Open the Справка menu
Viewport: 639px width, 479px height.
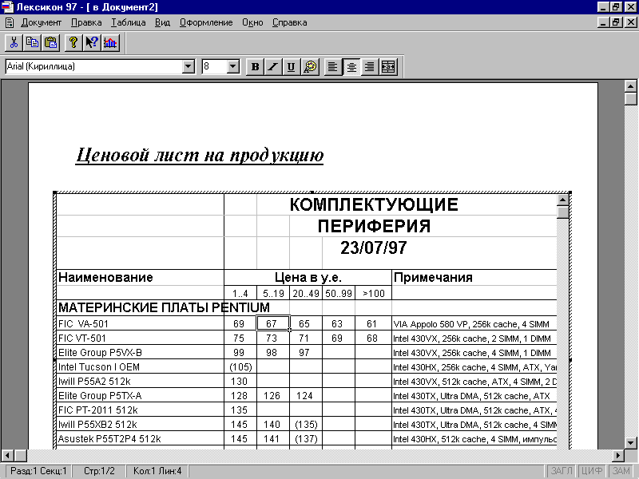point(290,23)
